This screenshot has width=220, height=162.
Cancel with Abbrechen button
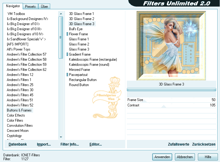185,157
